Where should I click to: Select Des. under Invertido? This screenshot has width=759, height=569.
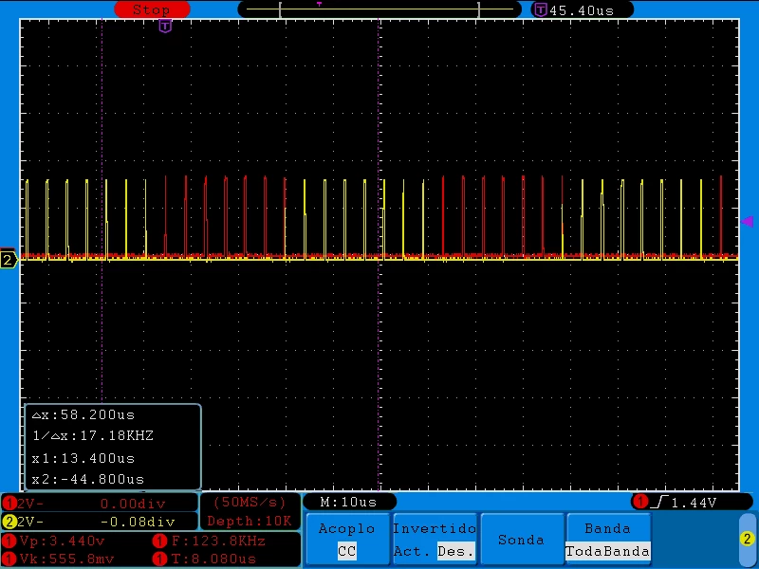point(455,551)
